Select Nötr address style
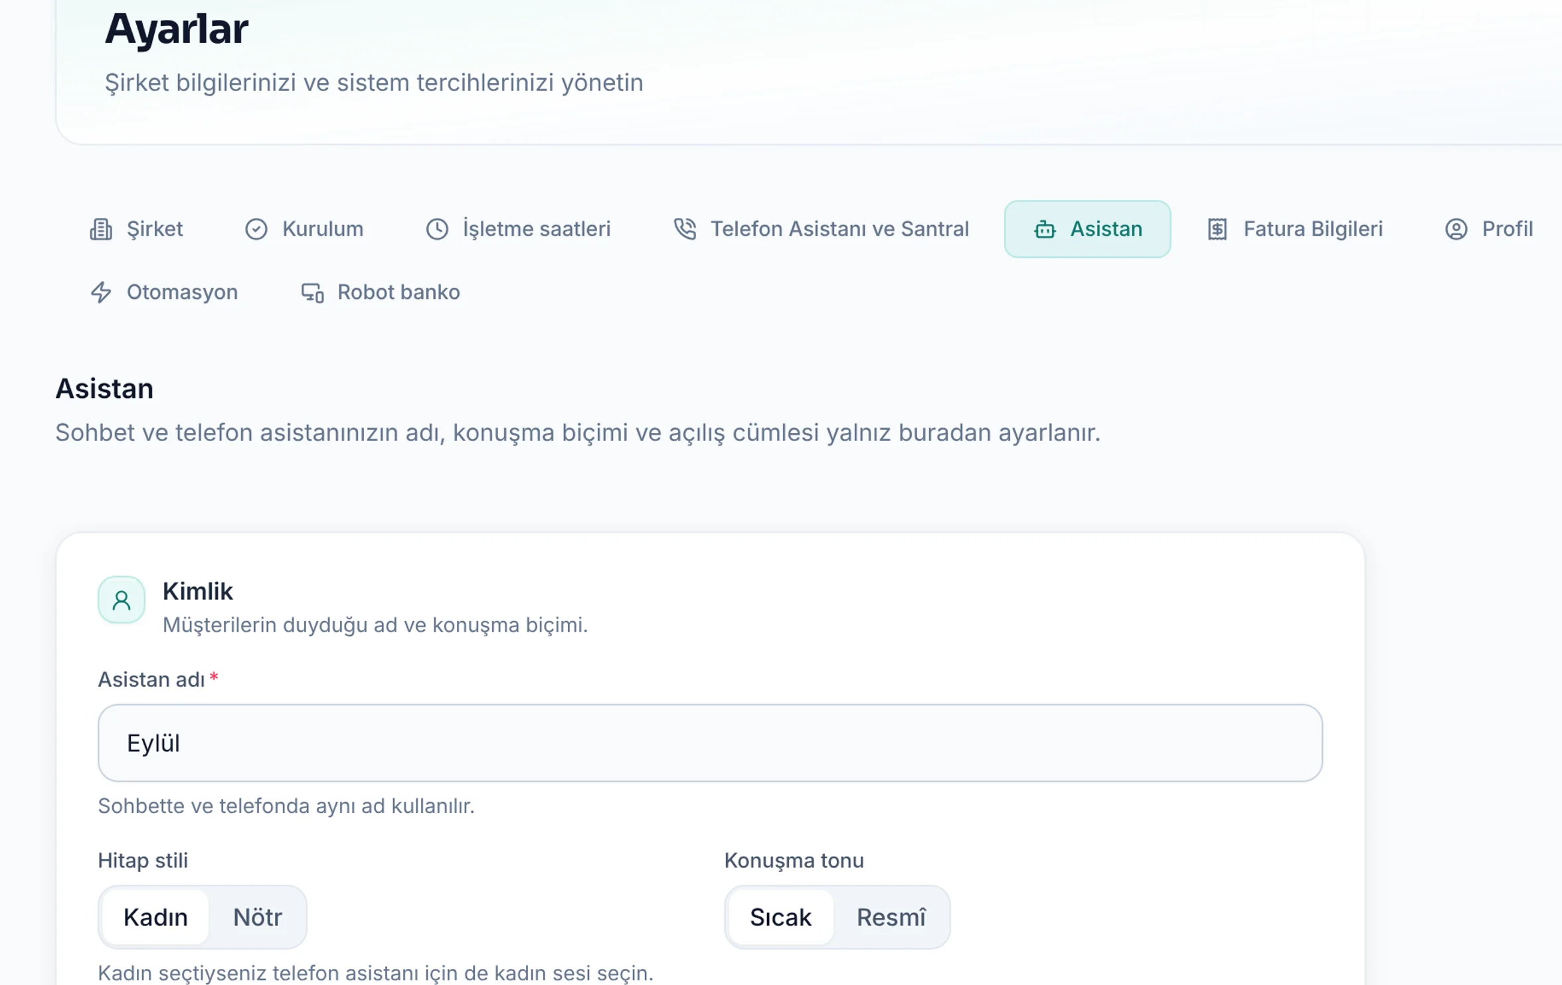This screenshot has width=1562, height=985. click(258, 917)
